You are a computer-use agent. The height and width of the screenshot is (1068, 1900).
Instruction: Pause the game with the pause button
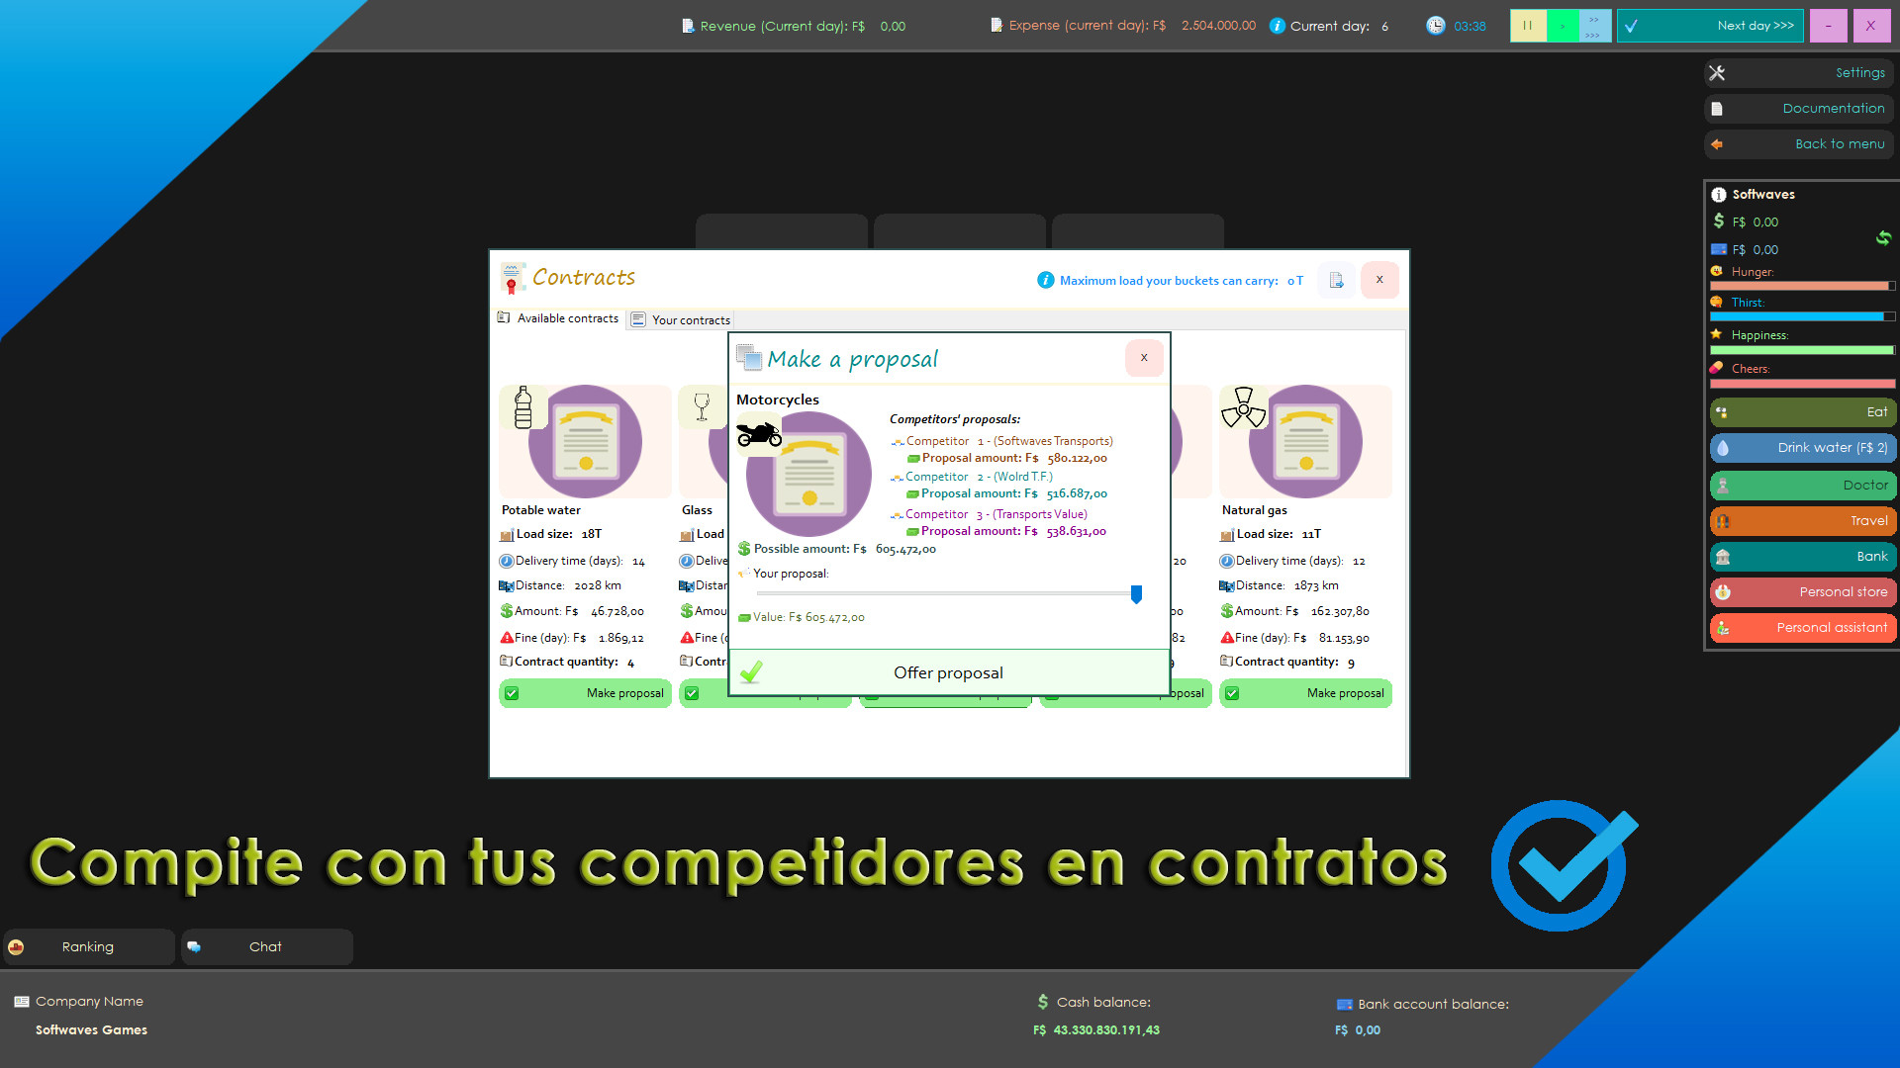(1527, 26)
